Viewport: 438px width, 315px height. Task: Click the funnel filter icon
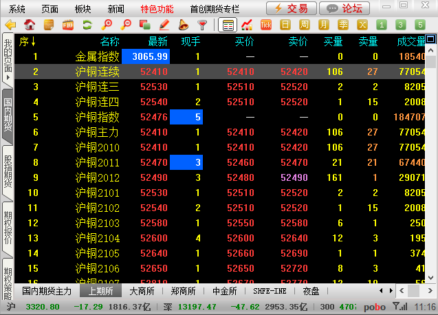pos(202,25)
